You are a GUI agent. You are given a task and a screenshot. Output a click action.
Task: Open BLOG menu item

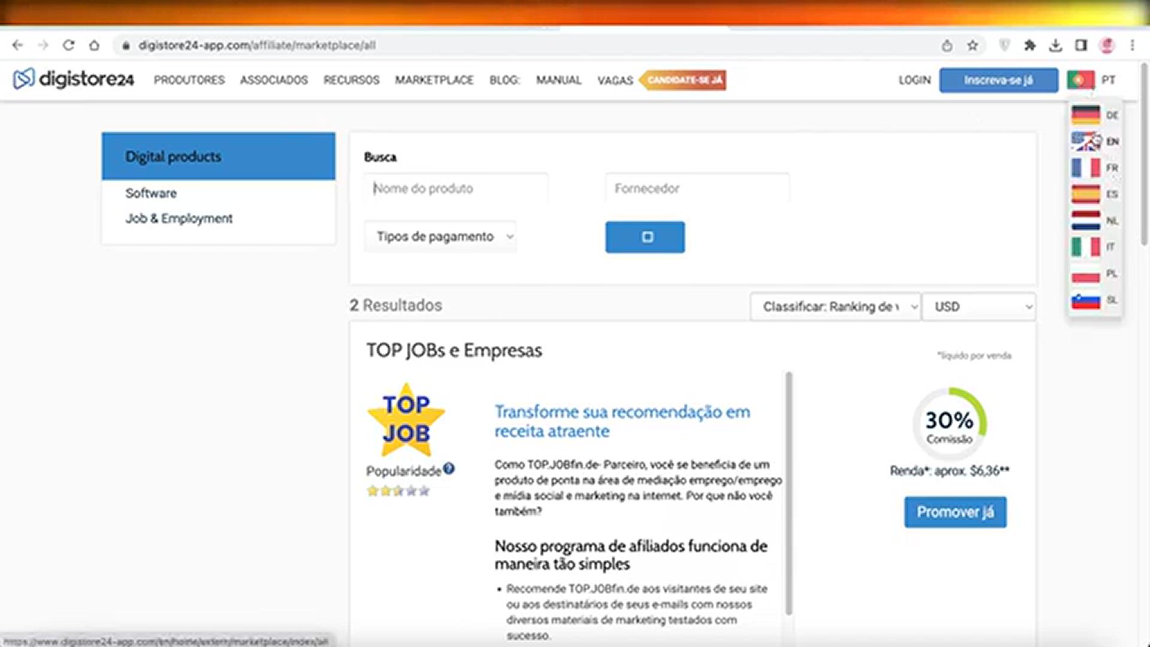click(504, 80)
